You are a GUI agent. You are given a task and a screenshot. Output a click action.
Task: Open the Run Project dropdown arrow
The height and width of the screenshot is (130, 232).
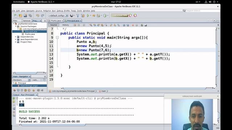tap(91, 16)
